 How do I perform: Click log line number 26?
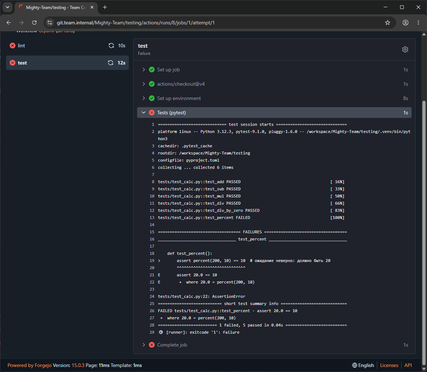coord(152,311)
